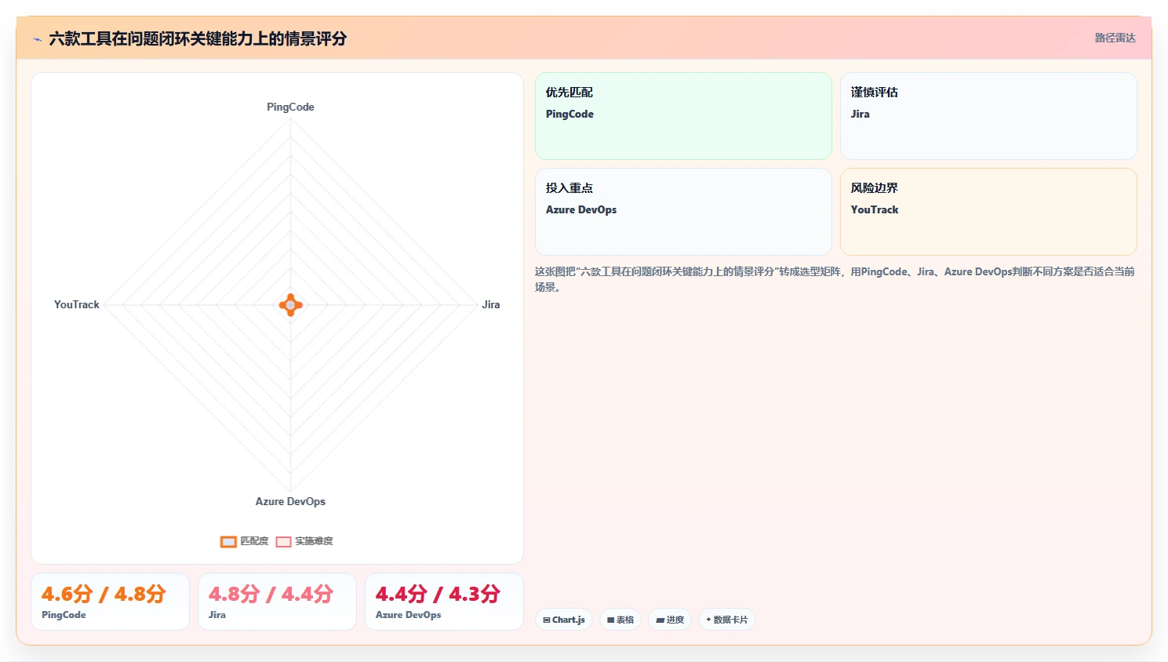Open the 优先匹配 PingCode card
This screenshot has height=662, width=1168.
[x=683, y=116]
